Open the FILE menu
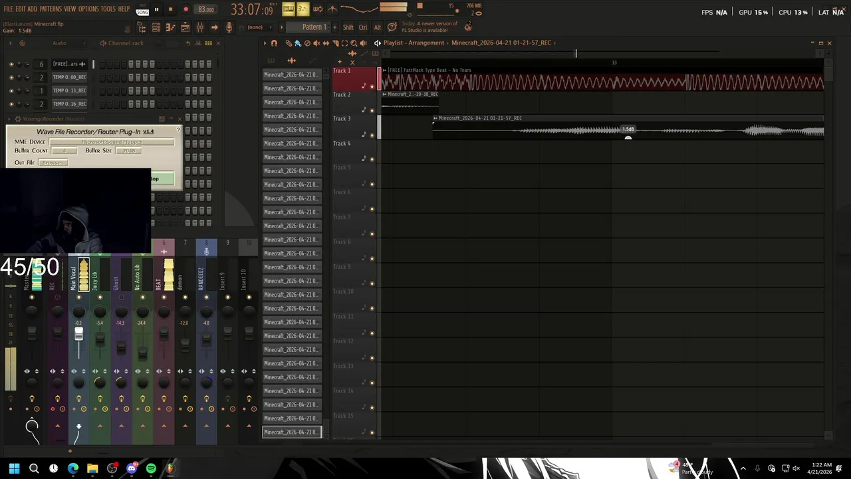The width and height of the screenshot is (851, 479). click(9, 9)
